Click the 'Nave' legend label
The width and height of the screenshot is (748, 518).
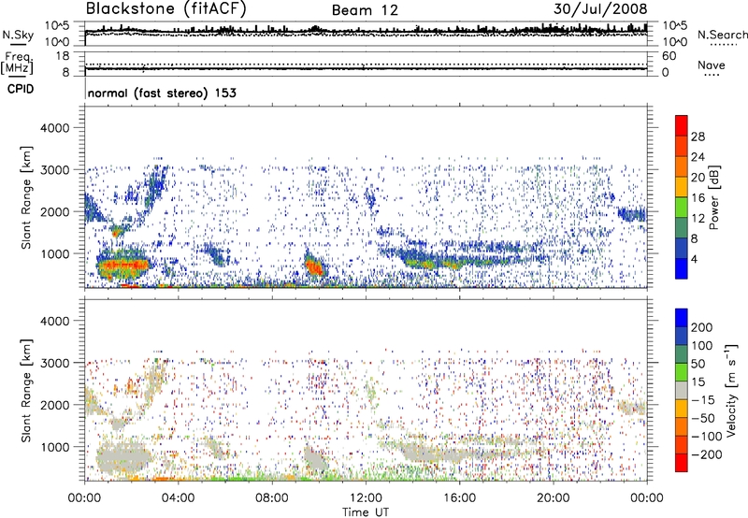point(712,65)
